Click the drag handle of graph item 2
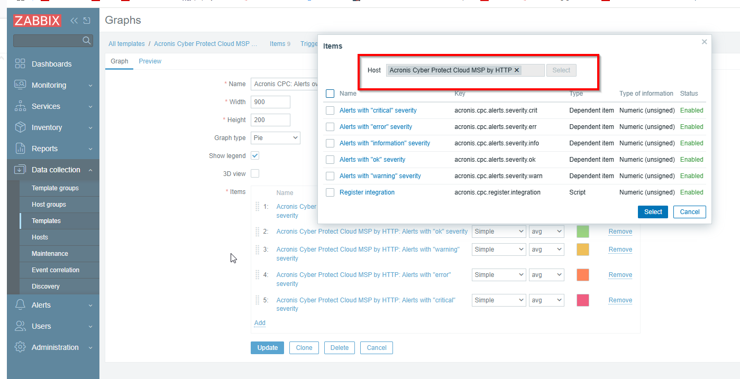The height and width of the screenshot is (379, 740). click(258, 232)
